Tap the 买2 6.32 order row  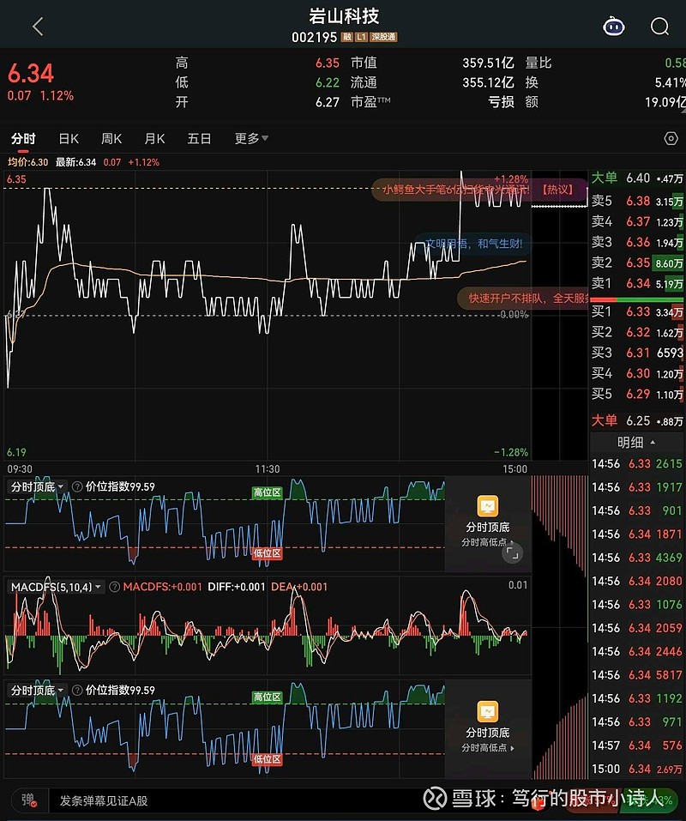tap(637, 333)
